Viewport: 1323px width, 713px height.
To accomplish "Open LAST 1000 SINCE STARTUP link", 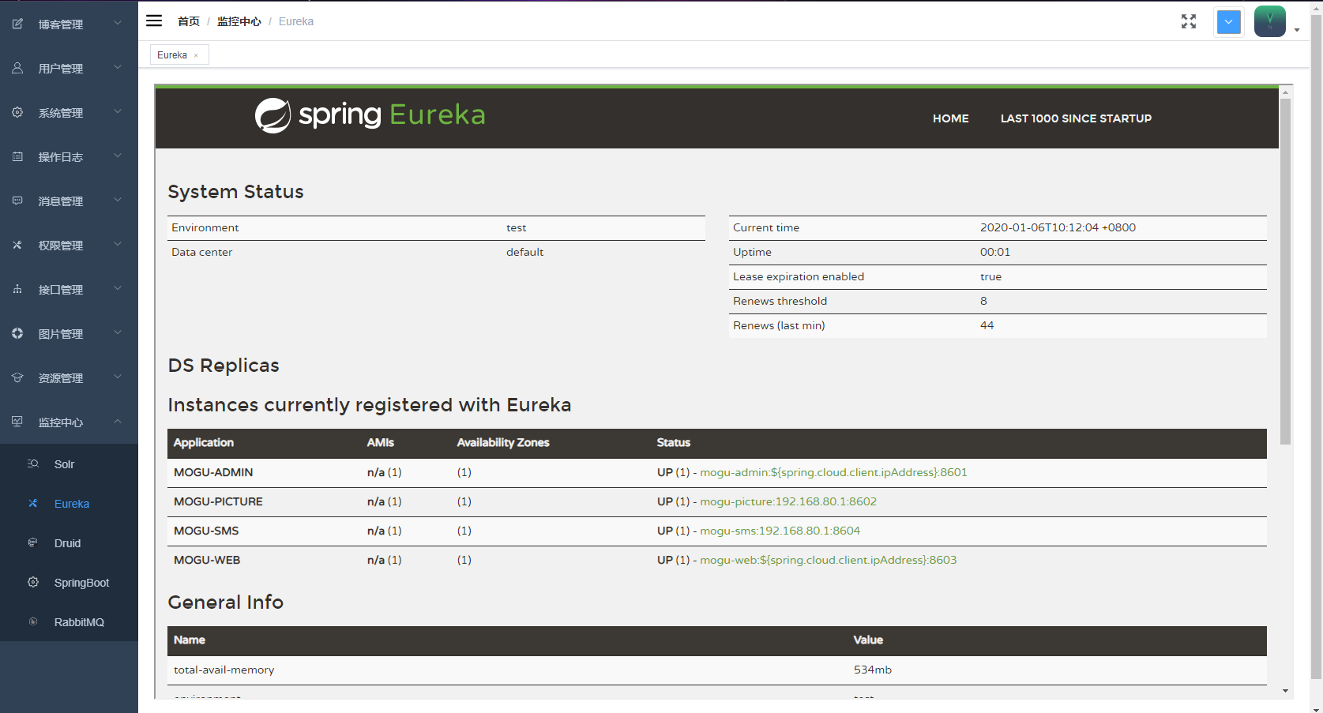I will 1076,118.
